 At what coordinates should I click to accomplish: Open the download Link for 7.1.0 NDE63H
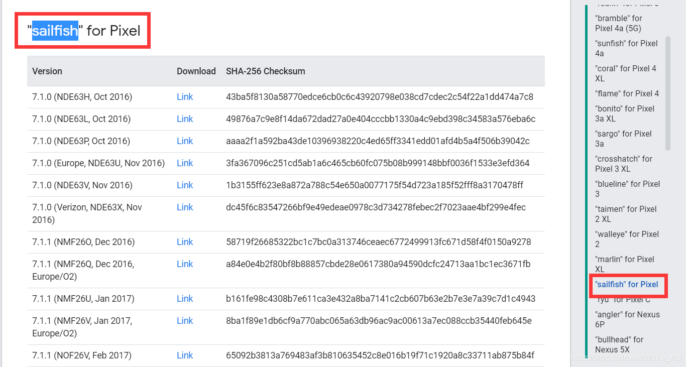pos(185,97)
